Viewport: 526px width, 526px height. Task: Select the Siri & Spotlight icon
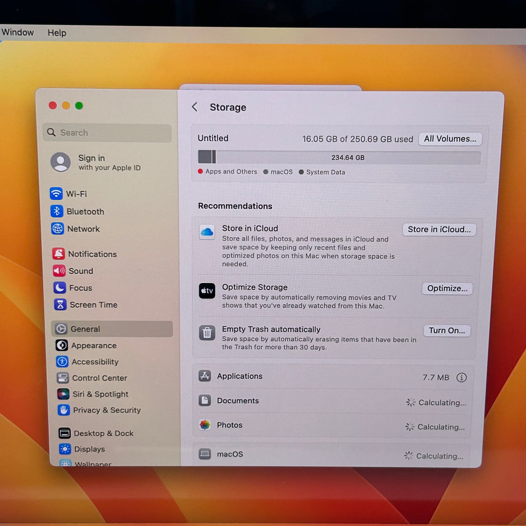63,394
